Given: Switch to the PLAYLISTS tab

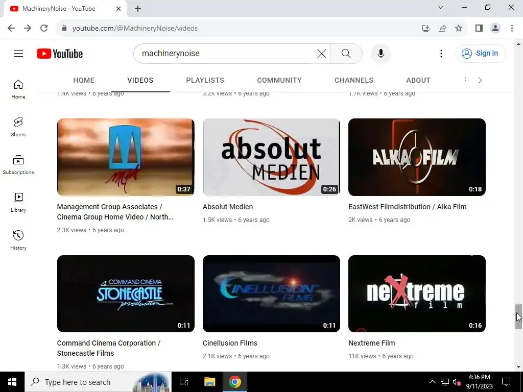Looking at the screenshot, I should pyautogui.click(x=205, y=80).
